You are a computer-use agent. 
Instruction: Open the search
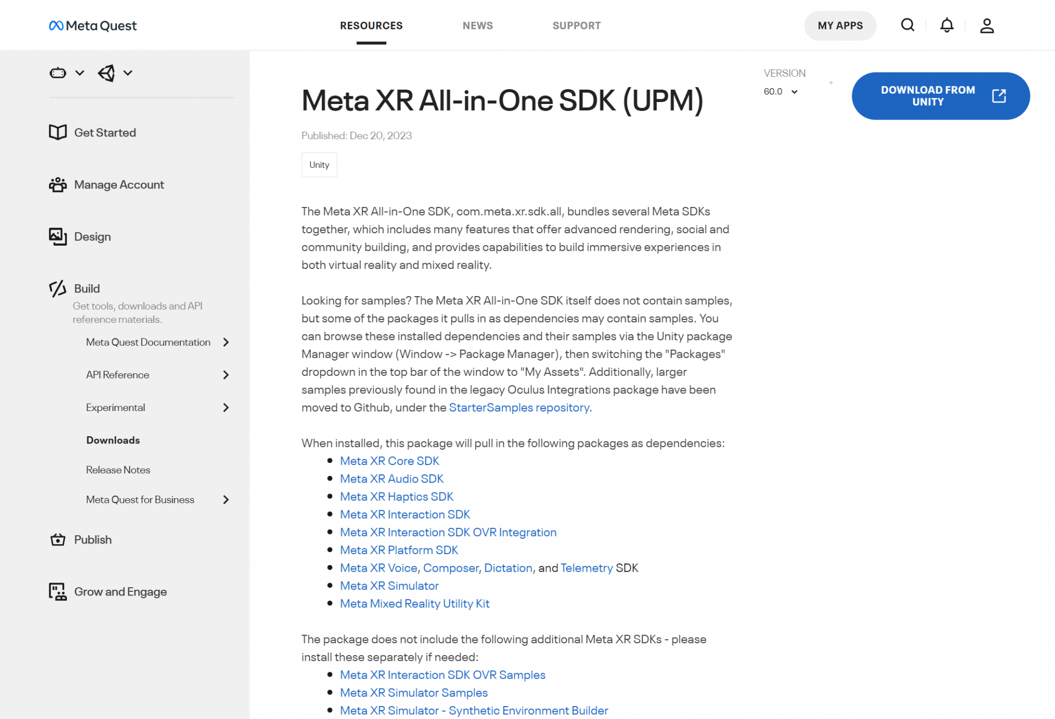pos(908,25)
